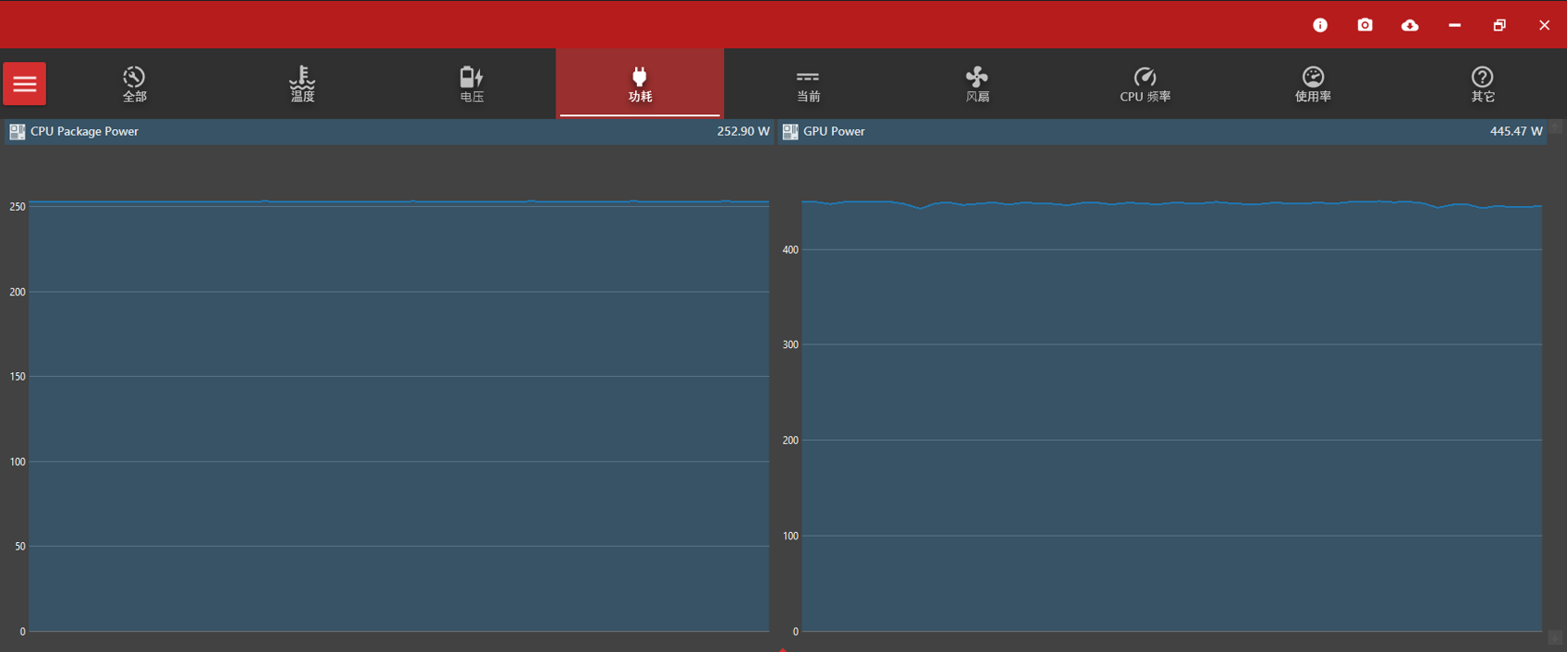Open the 温度 temperature tab
Screen dimensions: 1567x652
[302, 84]
